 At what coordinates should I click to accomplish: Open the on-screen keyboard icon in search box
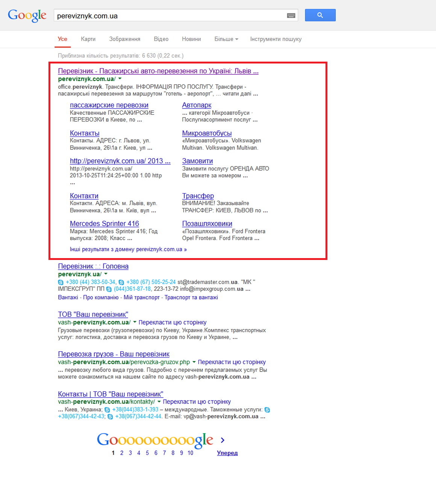tap(291, 15)
